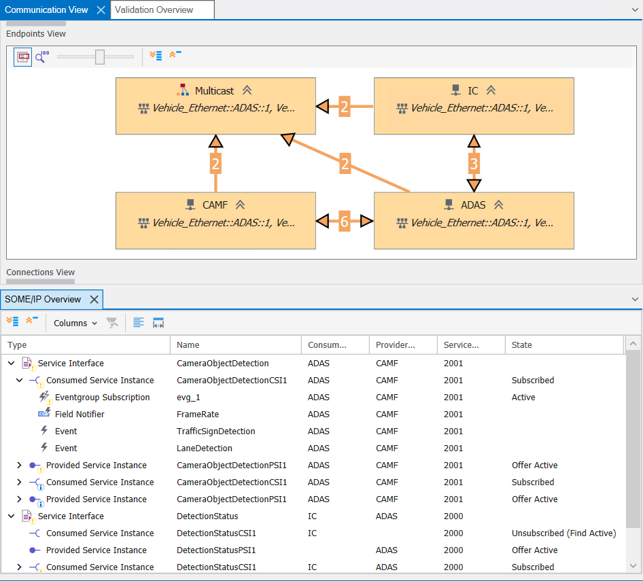
Task: Collapse all nodes in Endpoints View toolbar
Action: click(175, 54)
